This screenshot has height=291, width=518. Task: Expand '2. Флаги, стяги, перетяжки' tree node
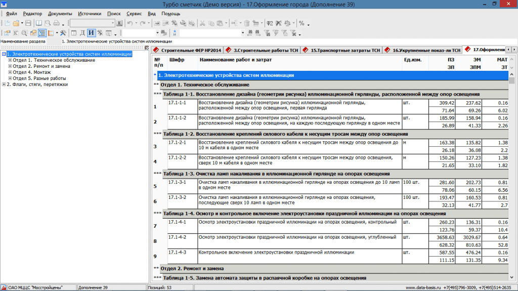(4, 85)
